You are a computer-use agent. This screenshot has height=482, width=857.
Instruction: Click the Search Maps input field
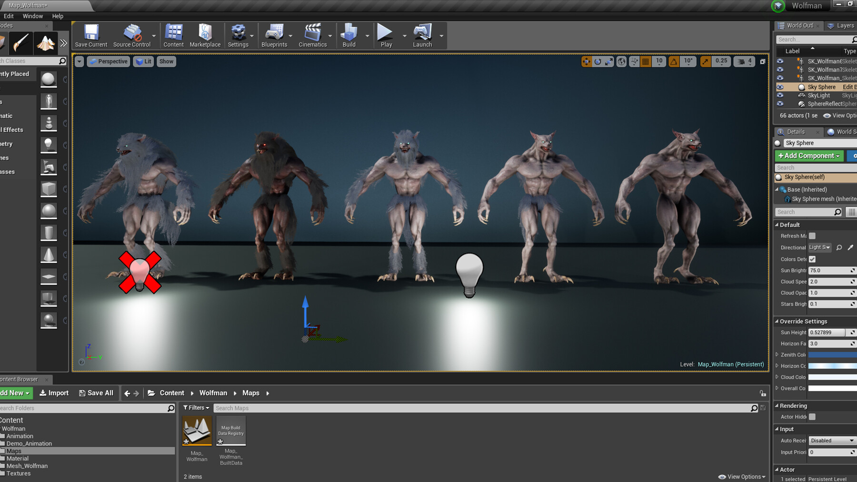482,408
